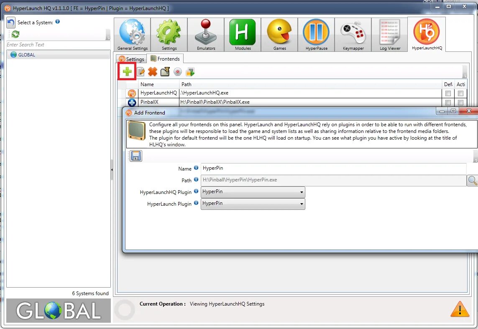
Task: Click the info icon beside the Path label
Action: click(x=196, y=179)
